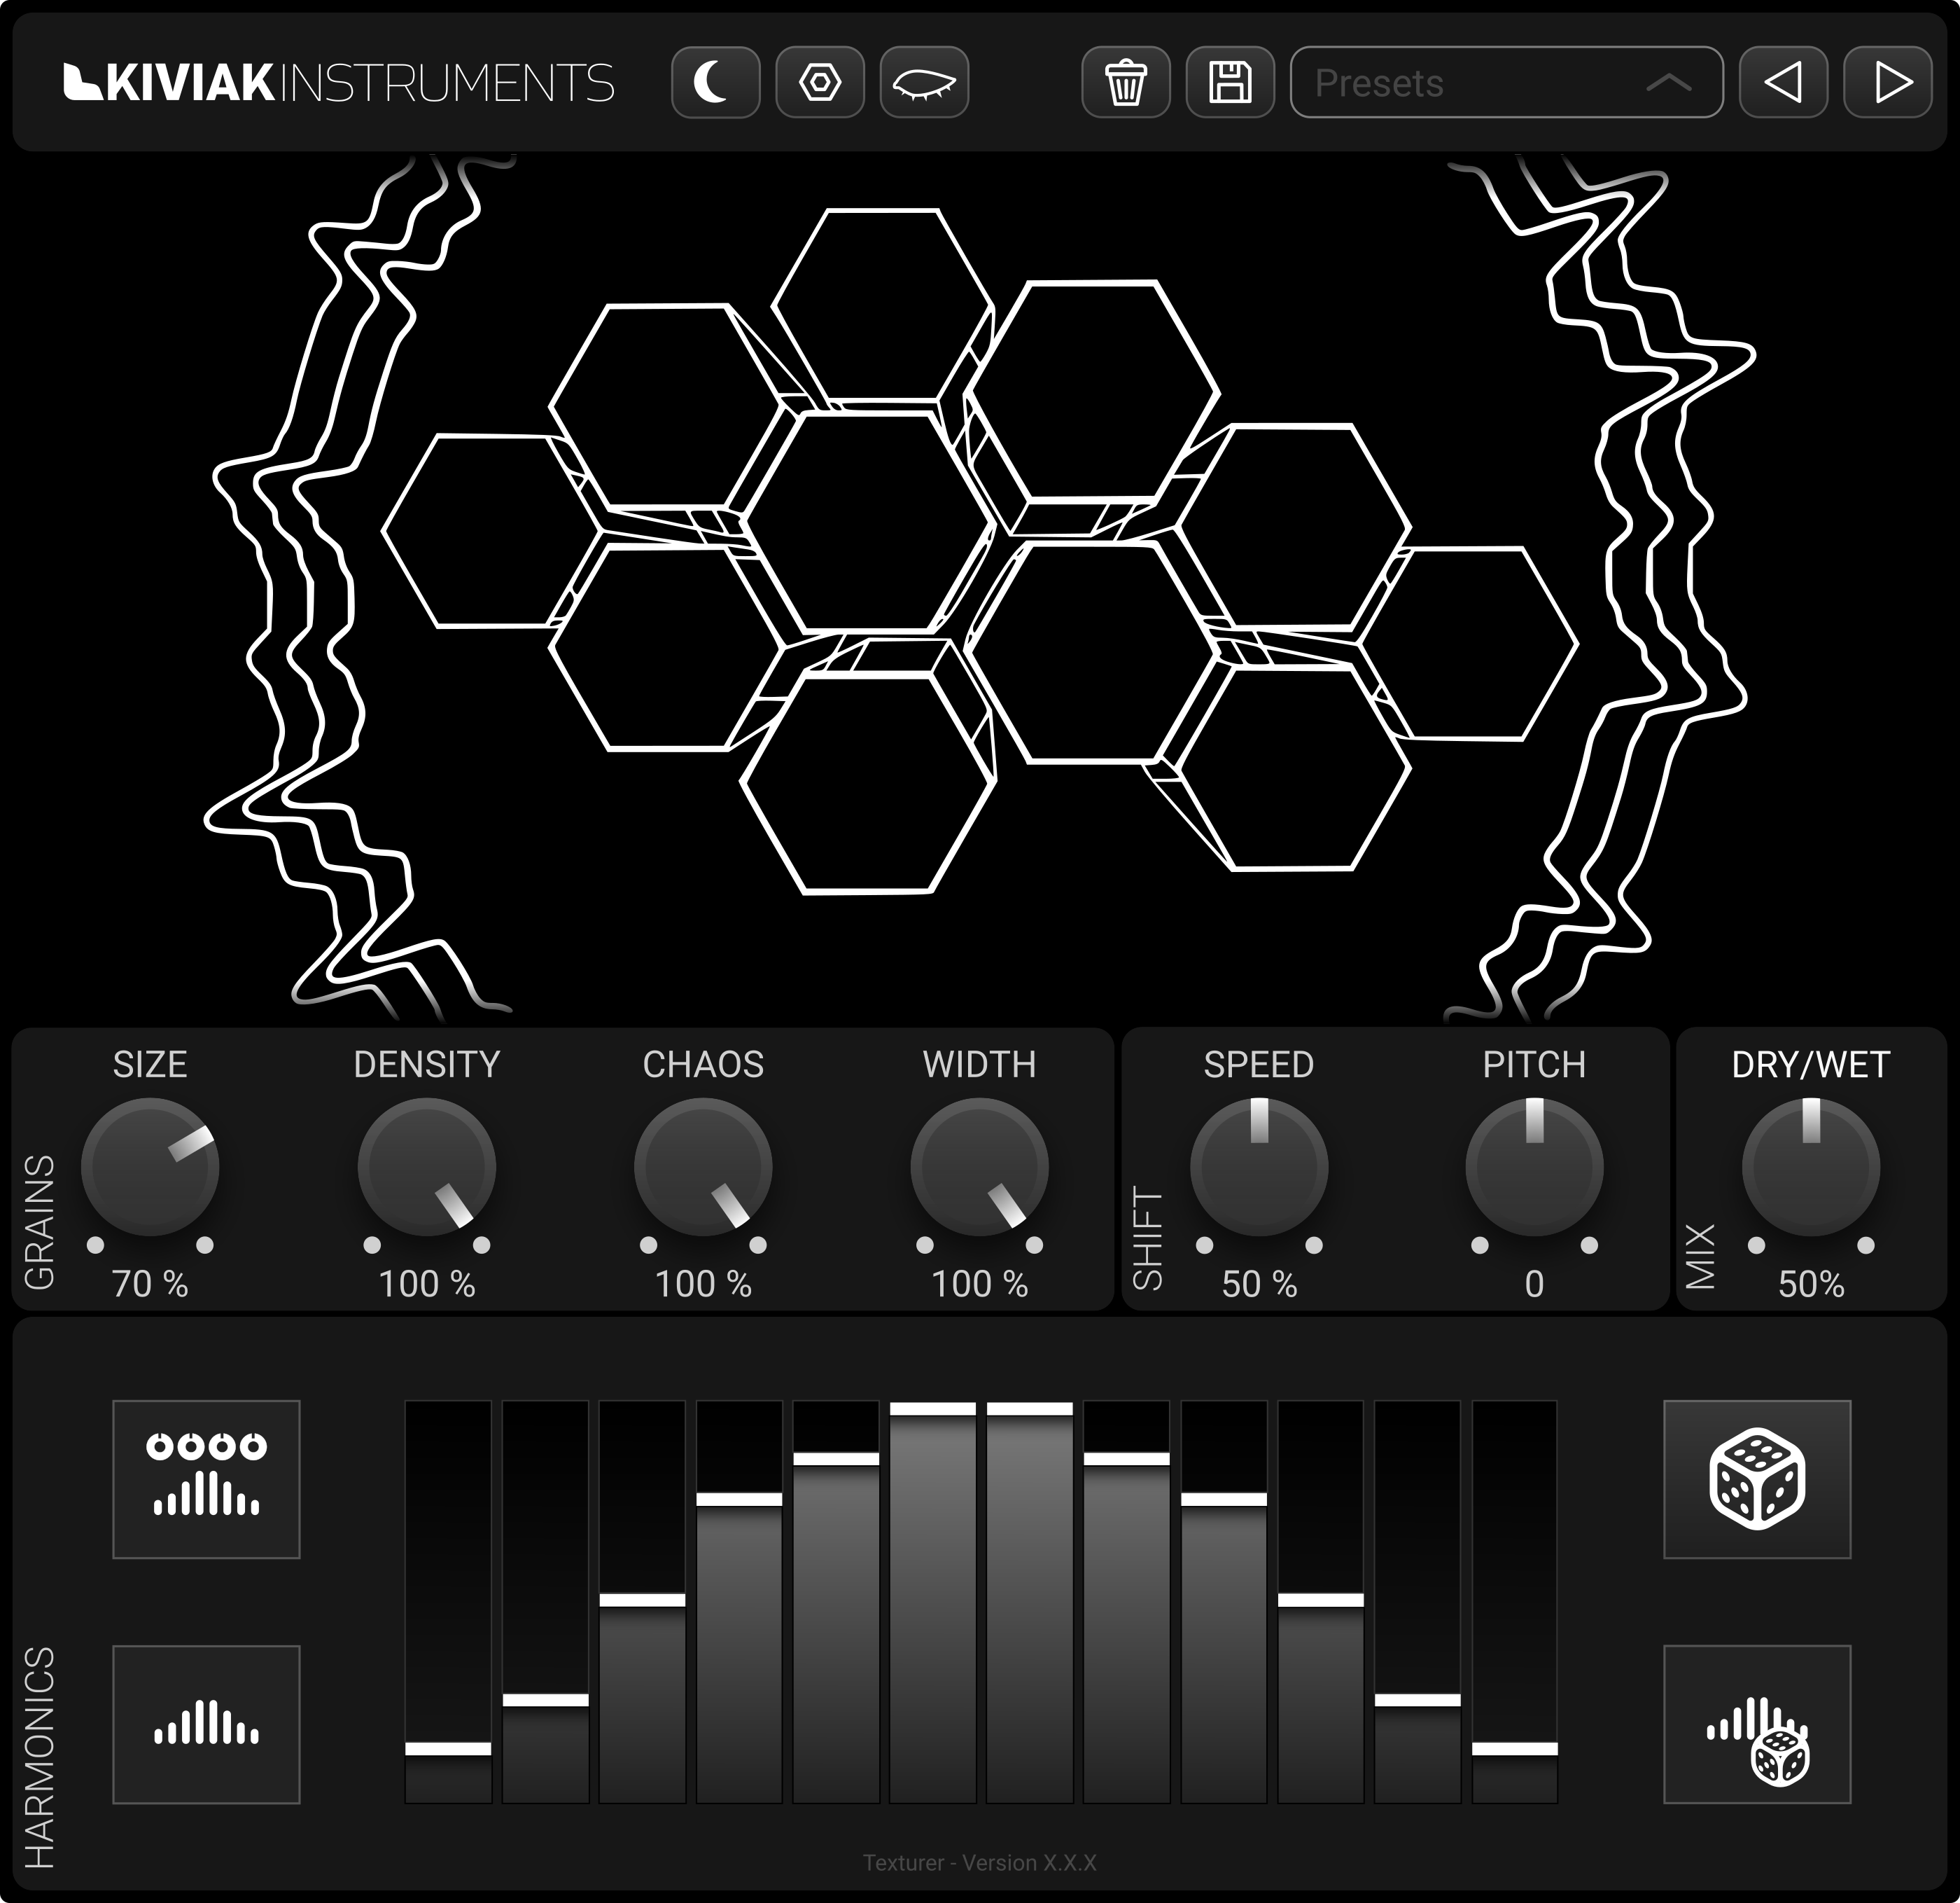Save preset with floppy disk icon

coord(1230,82)
